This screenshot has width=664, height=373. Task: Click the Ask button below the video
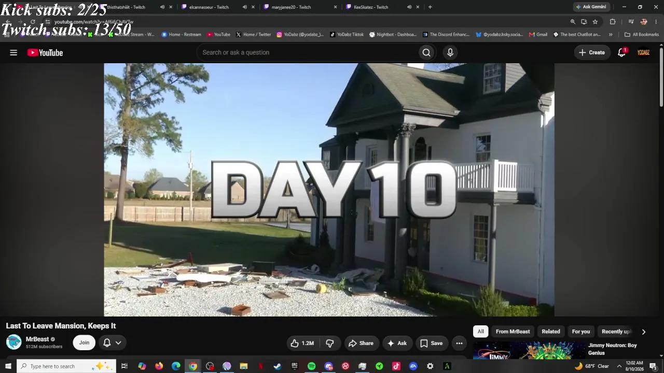pos(397,343)
